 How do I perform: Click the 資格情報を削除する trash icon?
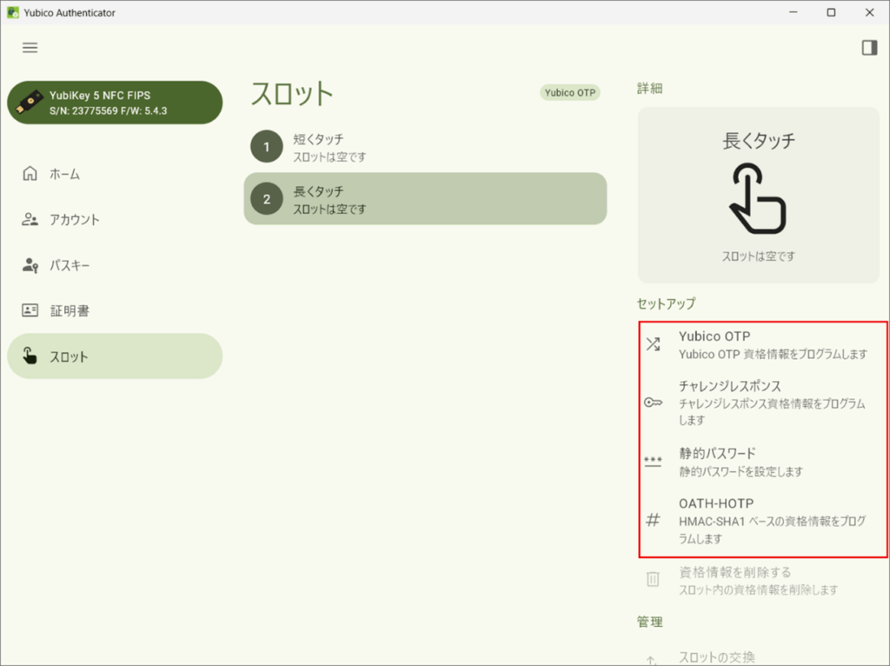tap(653, 579)
